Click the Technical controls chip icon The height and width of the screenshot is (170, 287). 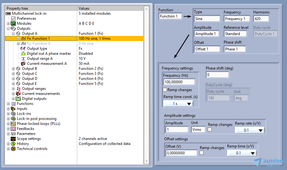coord(13,149)
